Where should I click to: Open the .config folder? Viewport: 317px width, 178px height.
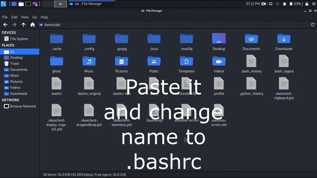(x=89, y=42)
